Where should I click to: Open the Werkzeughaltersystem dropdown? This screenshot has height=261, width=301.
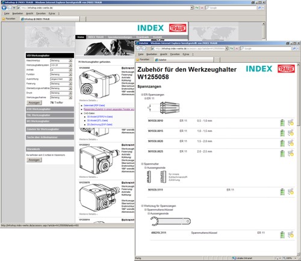point(61,65)
